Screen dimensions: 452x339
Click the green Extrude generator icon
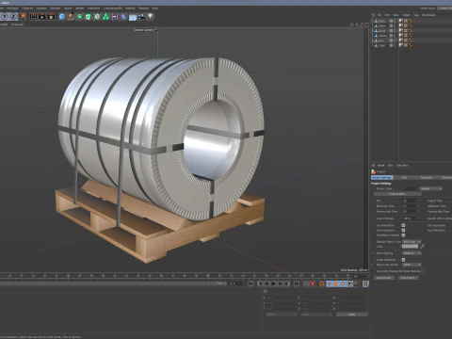click(88, 16)
